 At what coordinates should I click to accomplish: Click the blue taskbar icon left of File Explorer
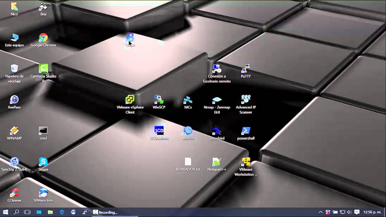coord(39,212)
